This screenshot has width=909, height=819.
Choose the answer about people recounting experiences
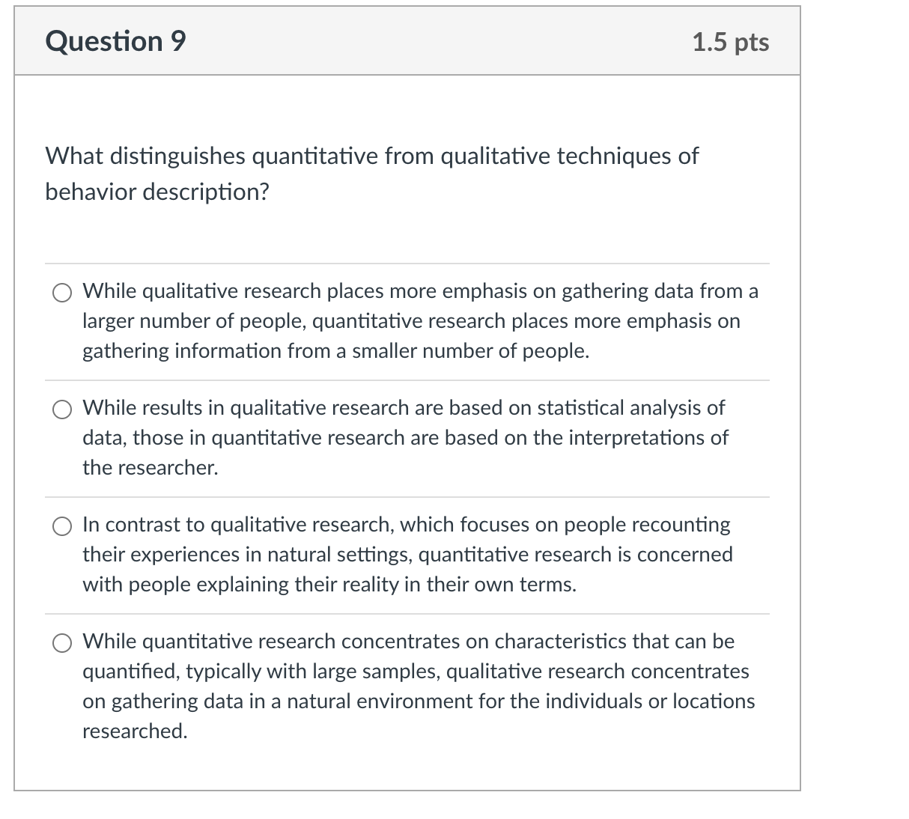click(x=407, y=554)
